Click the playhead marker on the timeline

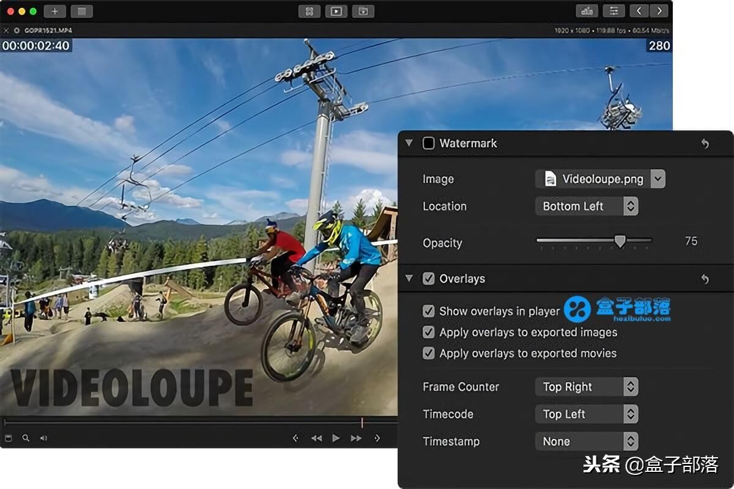[362, 422]
